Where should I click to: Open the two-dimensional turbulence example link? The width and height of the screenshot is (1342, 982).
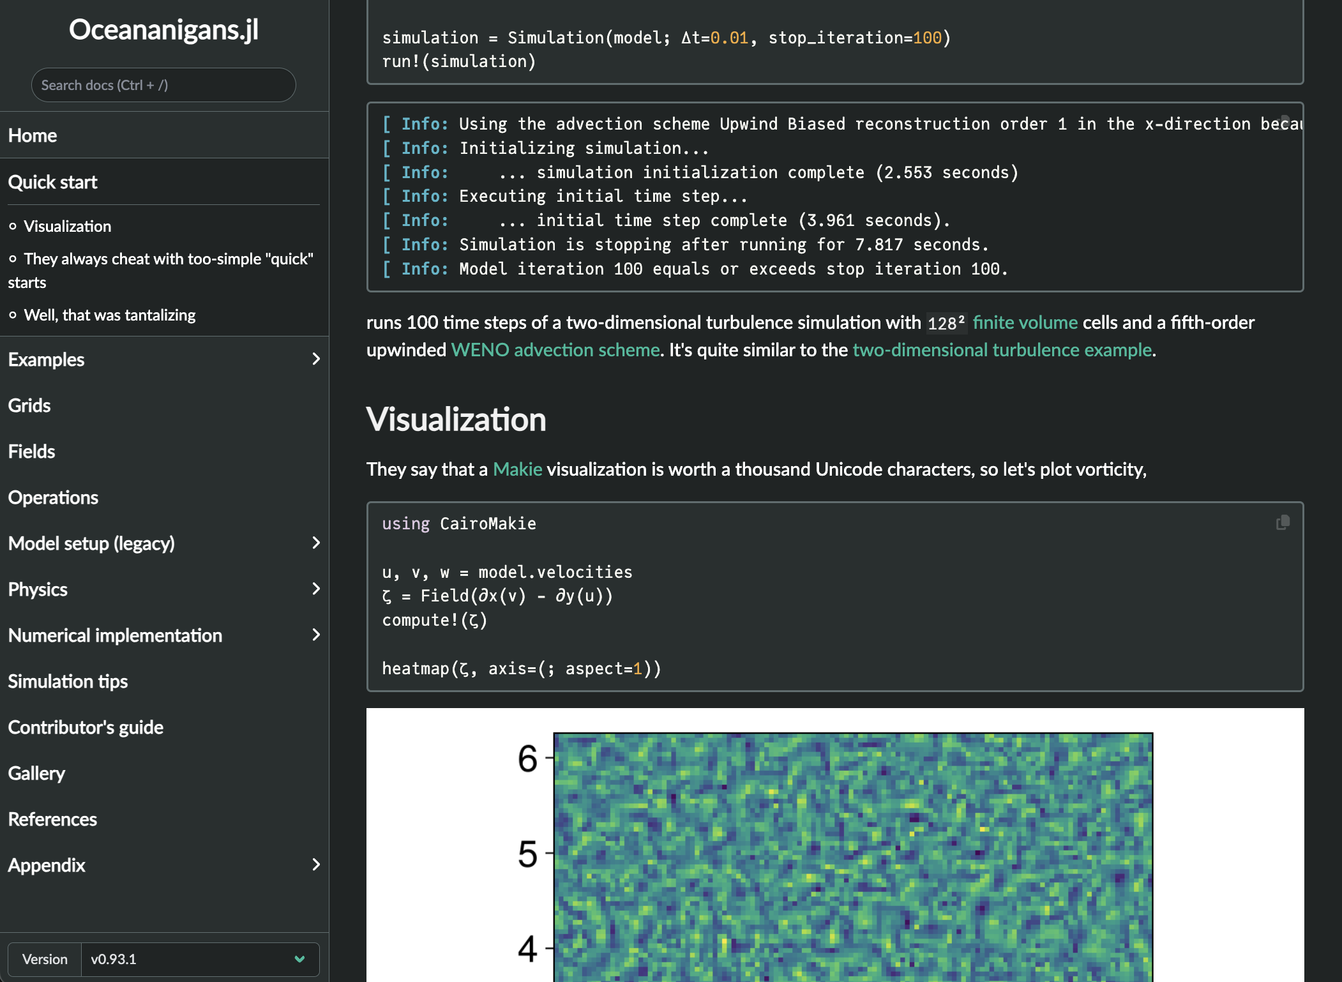(1002, 350)
